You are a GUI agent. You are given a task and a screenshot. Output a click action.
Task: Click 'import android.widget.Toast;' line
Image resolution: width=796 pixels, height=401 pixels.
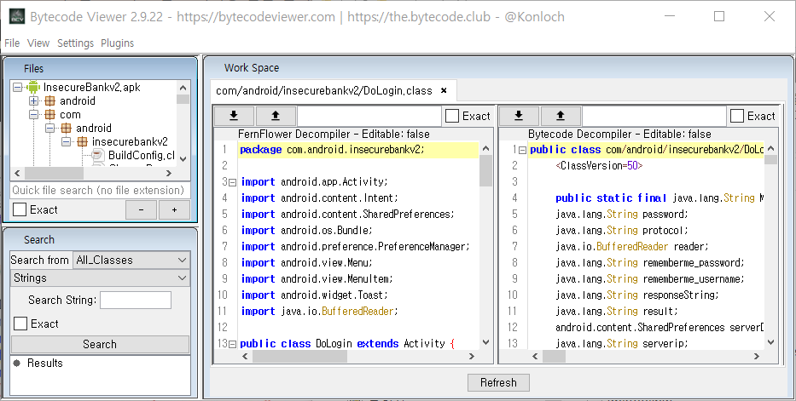coord(314,295)
